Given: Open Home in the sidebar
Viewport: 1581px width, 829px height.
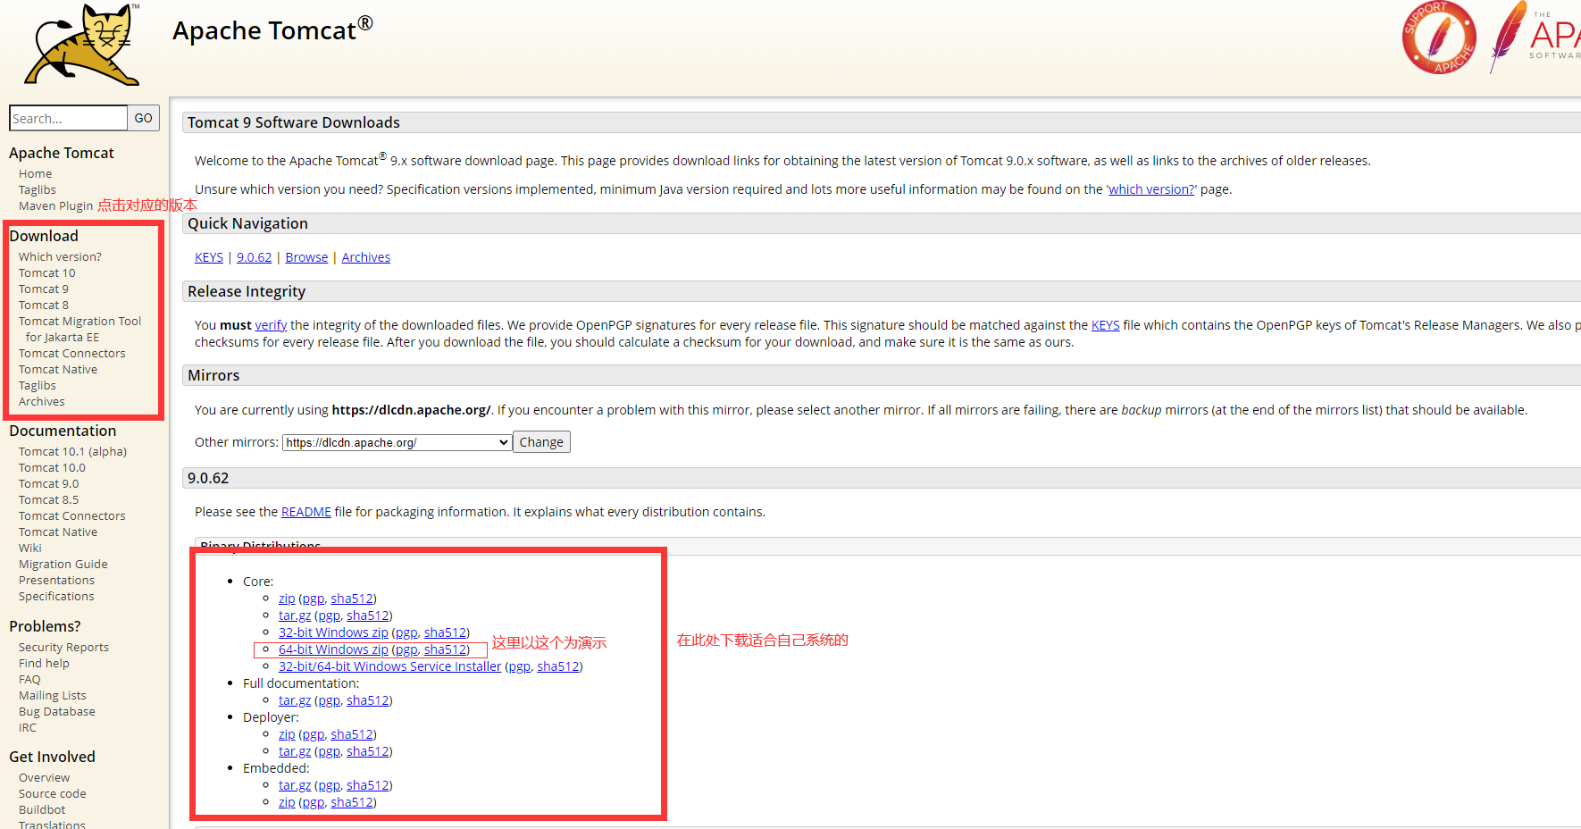Looking at the screenshot, I should click(x=35, y=174).
